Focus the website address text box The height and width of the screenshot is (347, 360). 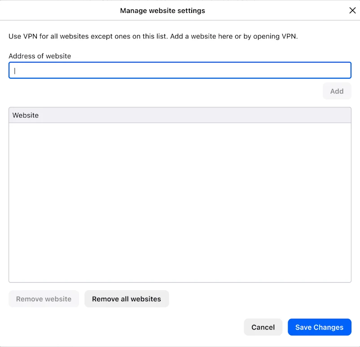180,70
